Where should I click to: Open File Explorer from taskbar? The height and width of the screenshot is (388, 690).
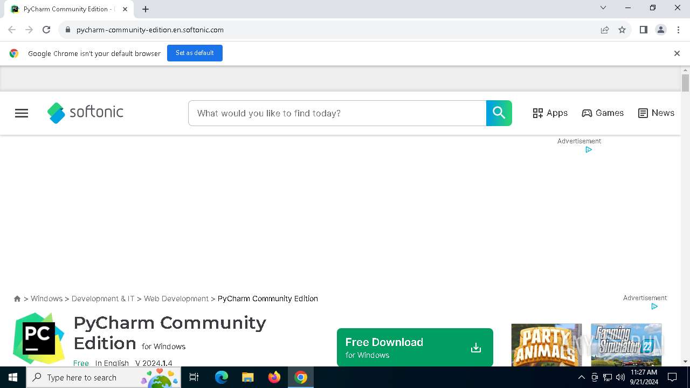(248, 377)
